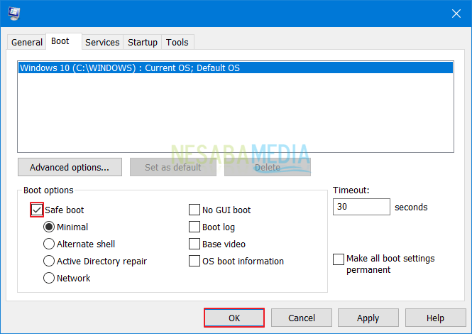Turn on Boot log checkbox
Screen dimensions: 472x334
pyautogui.click(x=194, y=227)
